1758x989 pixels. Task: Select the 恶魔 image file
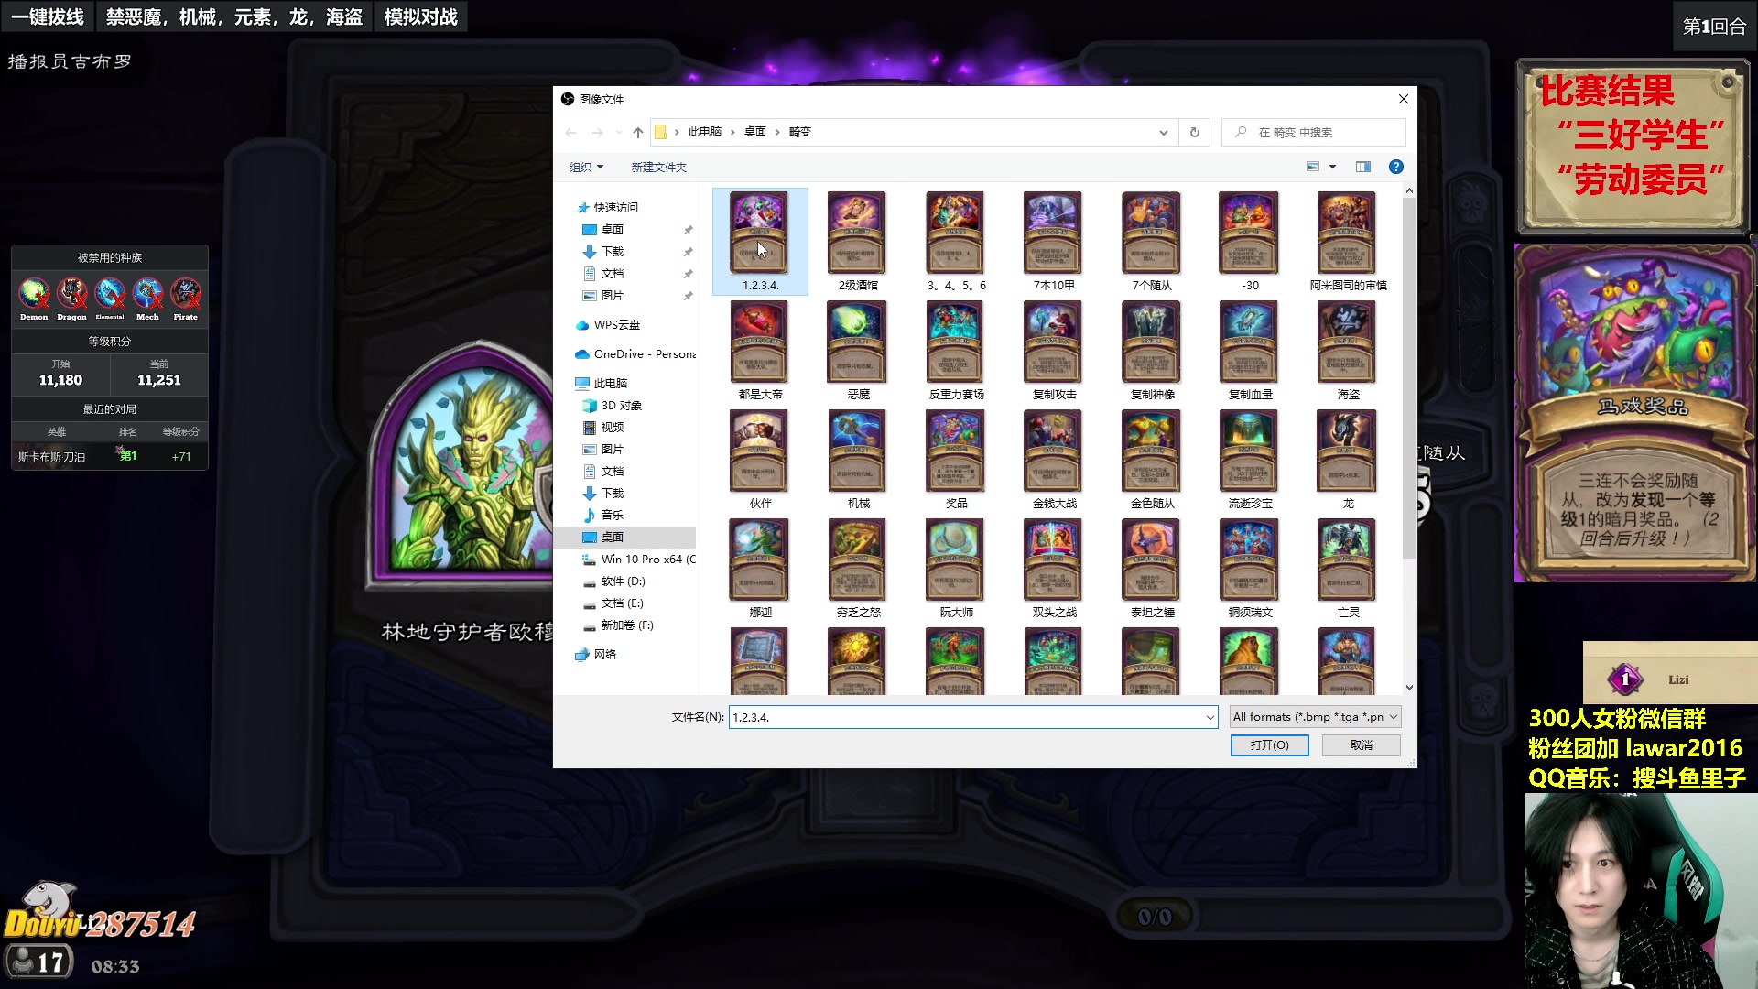pos(858,350)
